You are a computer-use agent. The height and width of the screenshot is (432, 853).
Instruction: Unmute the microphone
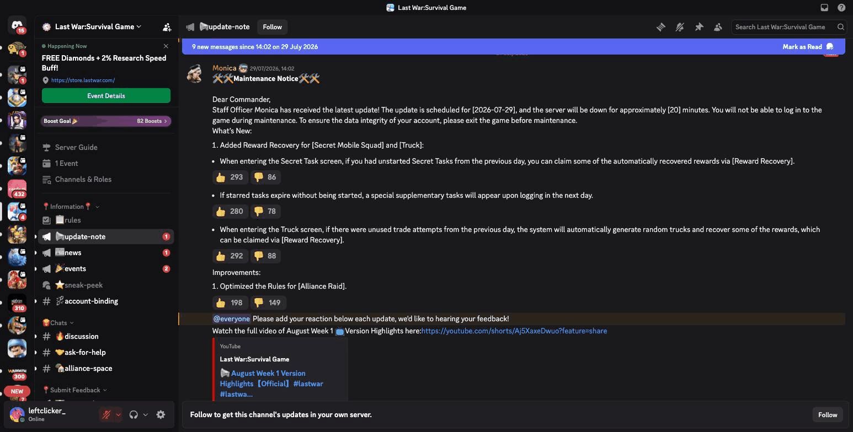point(106,415)
